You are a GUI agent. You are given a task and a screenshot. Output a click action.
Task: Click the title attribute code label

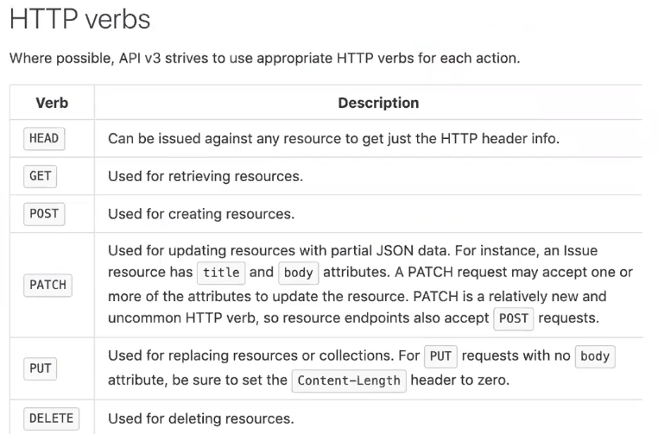click(x=221, y=273)
